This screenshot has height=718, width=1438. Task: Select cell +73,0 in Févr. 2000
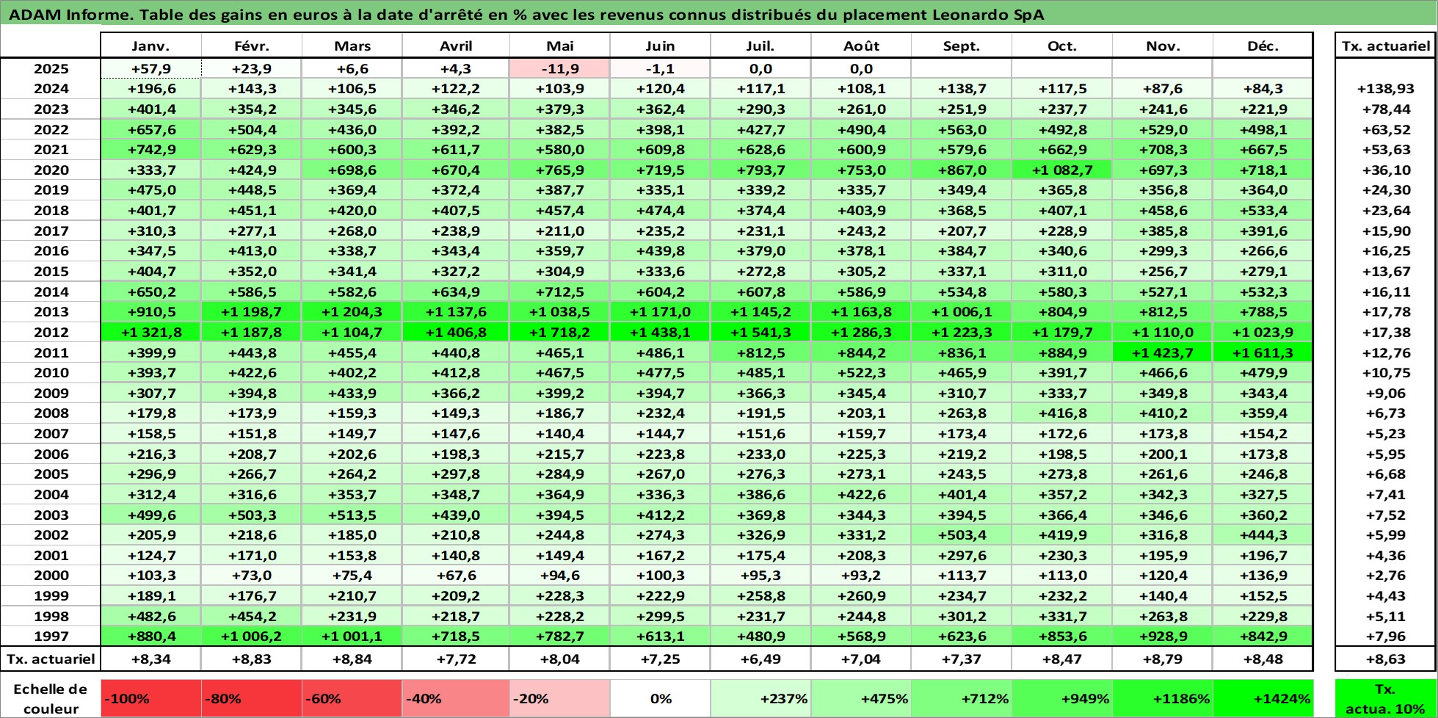[252, 576]
